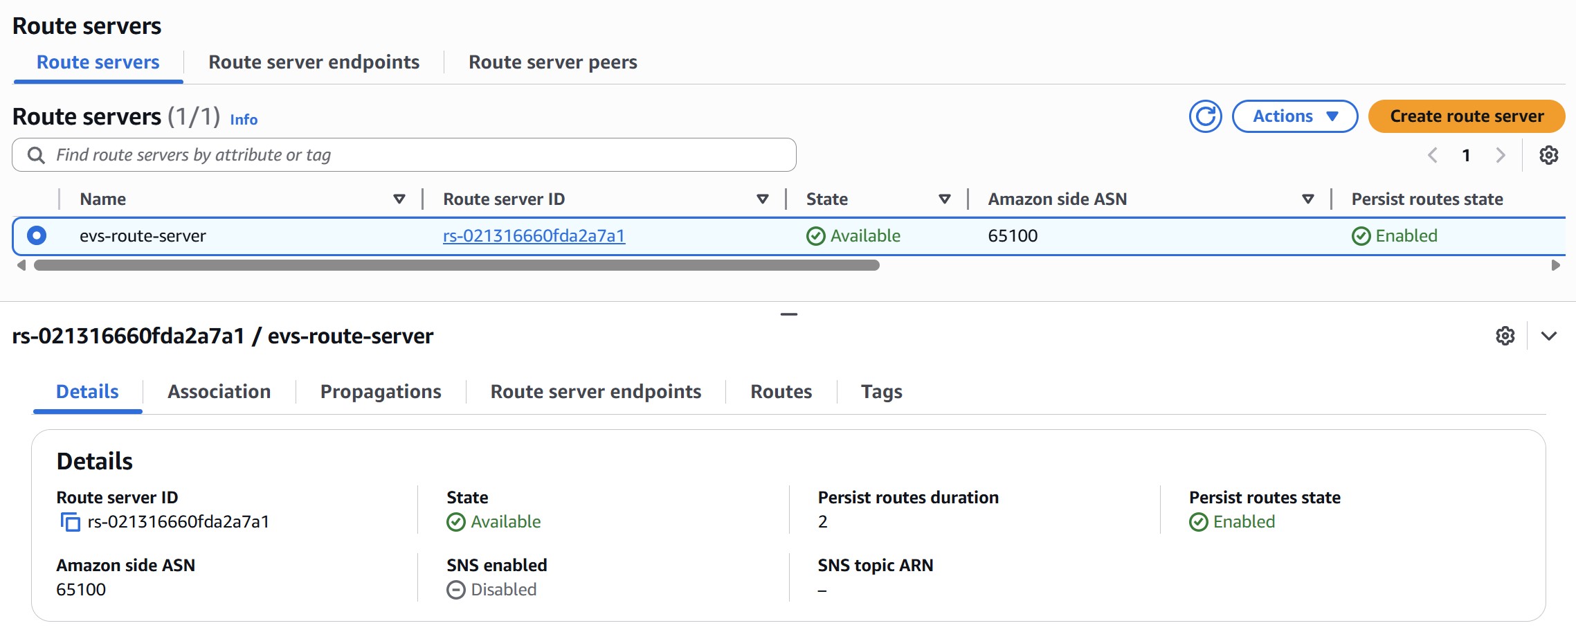
Task: Open the Amazon side ASN column filter
Action: pyautogui.click(x=1308, y=199)
